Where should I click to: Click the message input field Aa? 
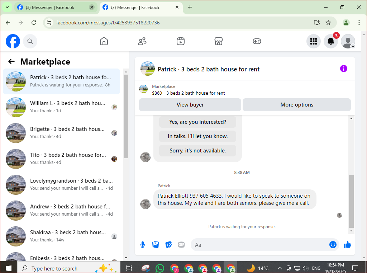tap(260, 245)
